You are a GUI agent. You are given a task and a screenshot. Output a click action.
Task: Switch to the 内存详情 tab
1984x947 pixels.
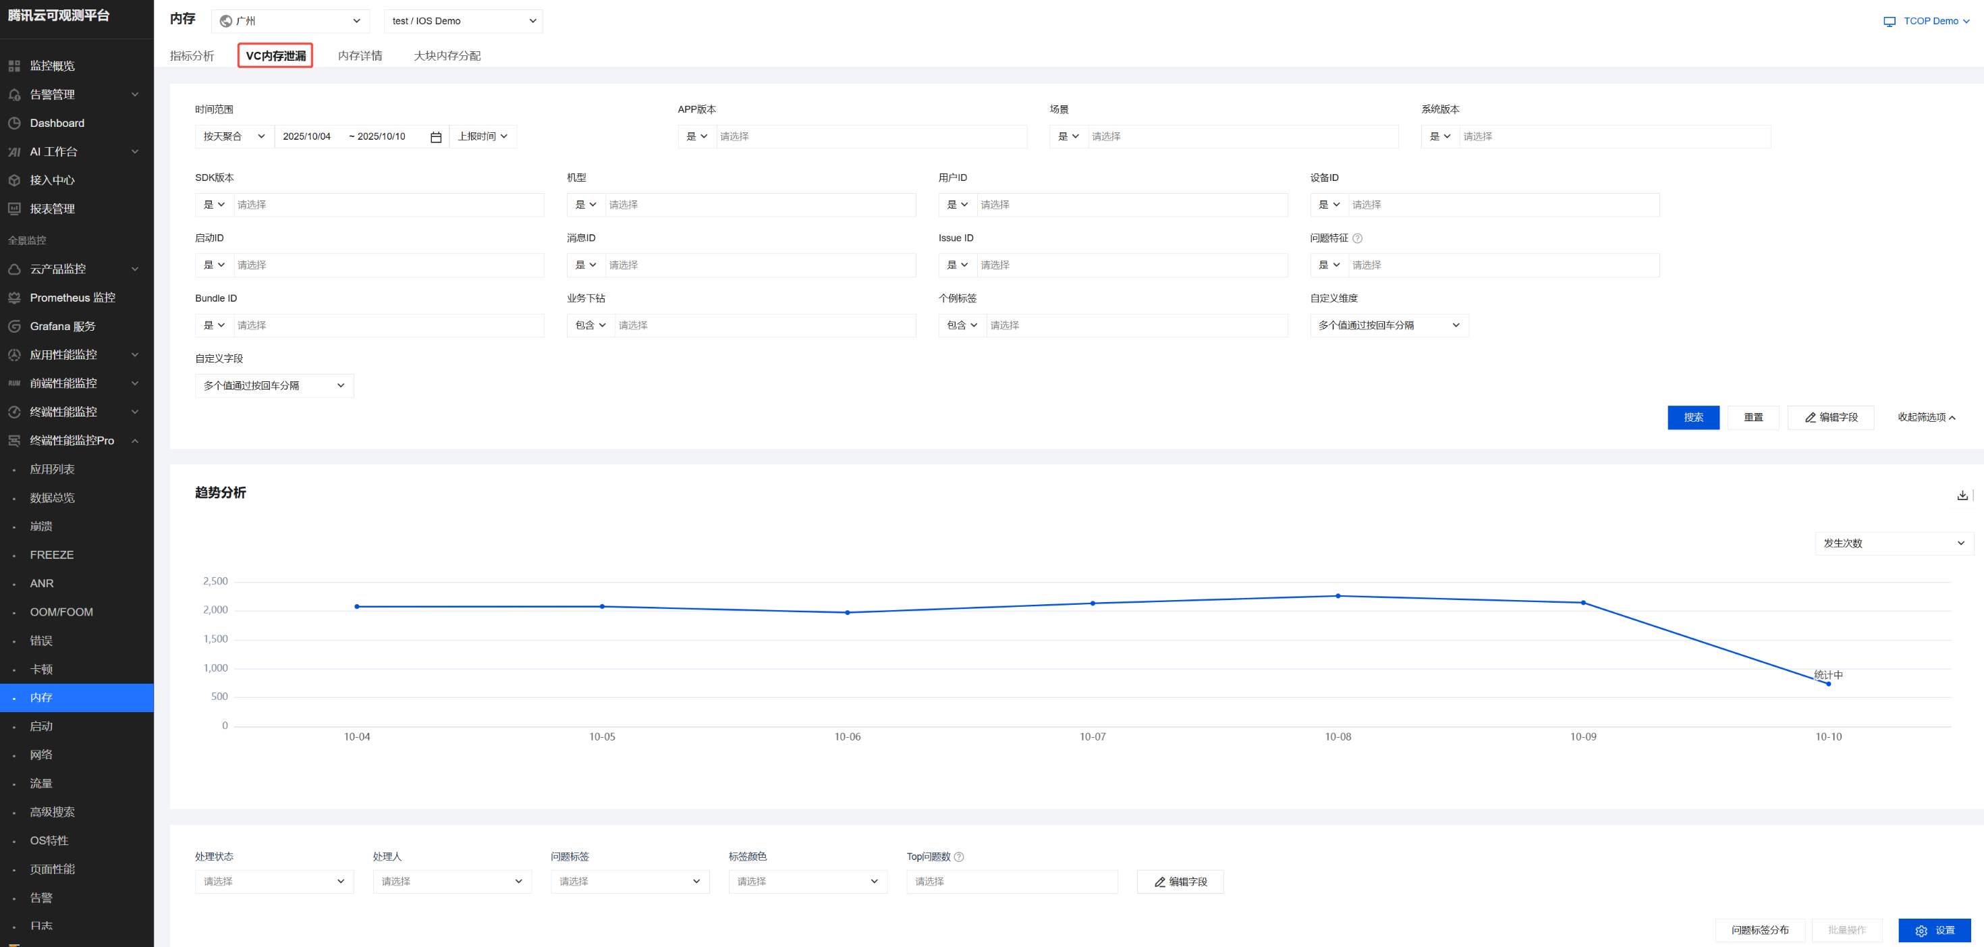point(360,56)
